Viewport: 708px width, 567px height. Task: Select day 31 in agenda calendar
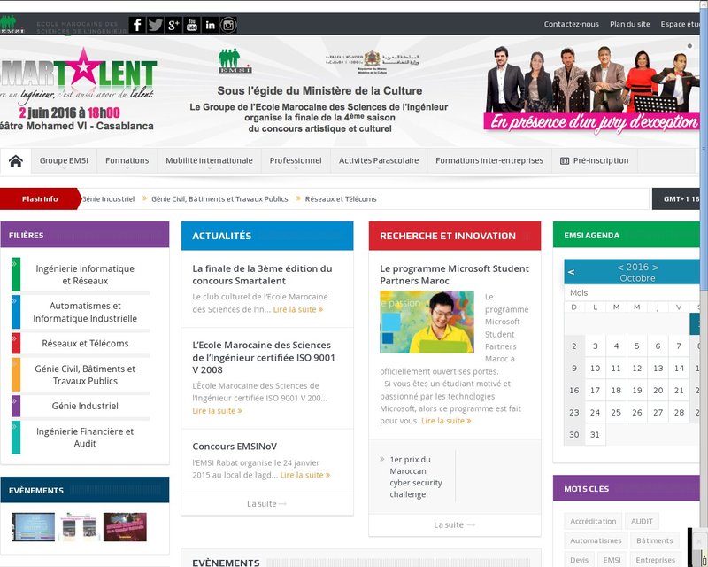pyautogui.click(x=595, y=434)
